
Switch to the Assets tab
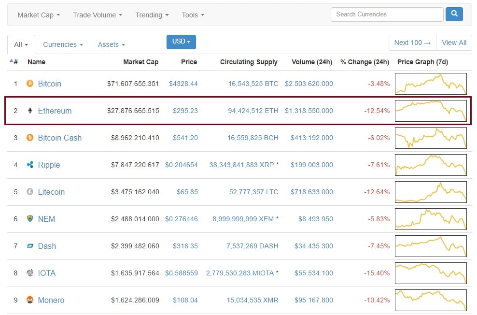[x=111, y=44]
